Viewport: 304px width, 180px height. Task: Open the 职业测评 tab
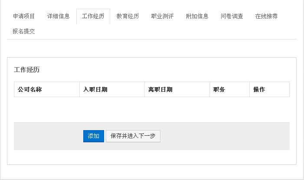pyautogui.click(x=163, y=16)
